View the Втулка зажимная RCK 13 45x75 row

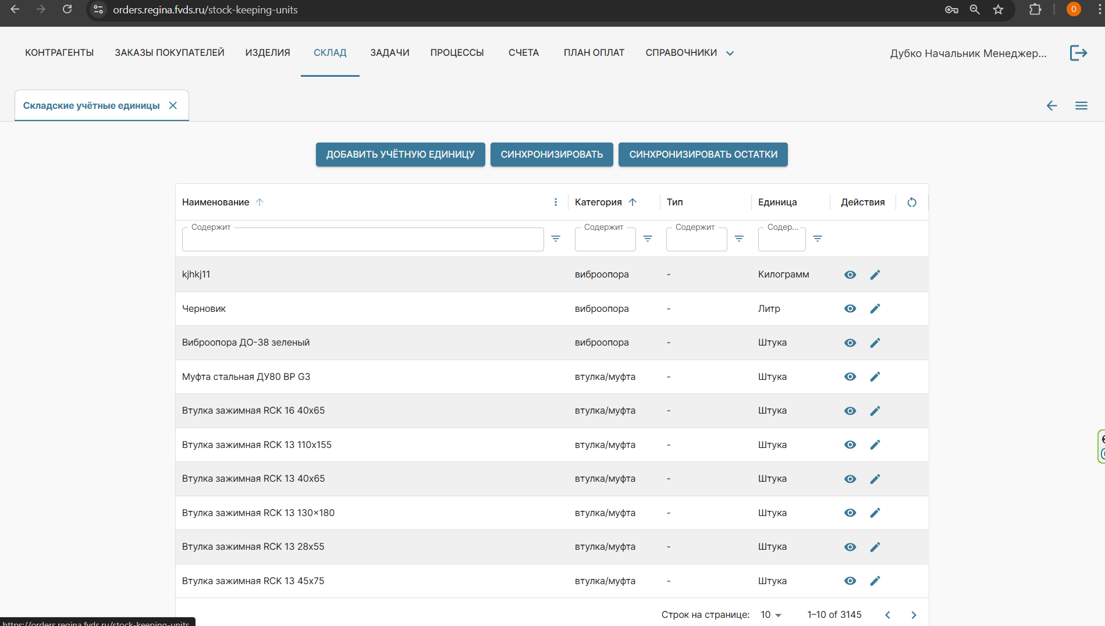pyautogui.click(x=850, y=581)
